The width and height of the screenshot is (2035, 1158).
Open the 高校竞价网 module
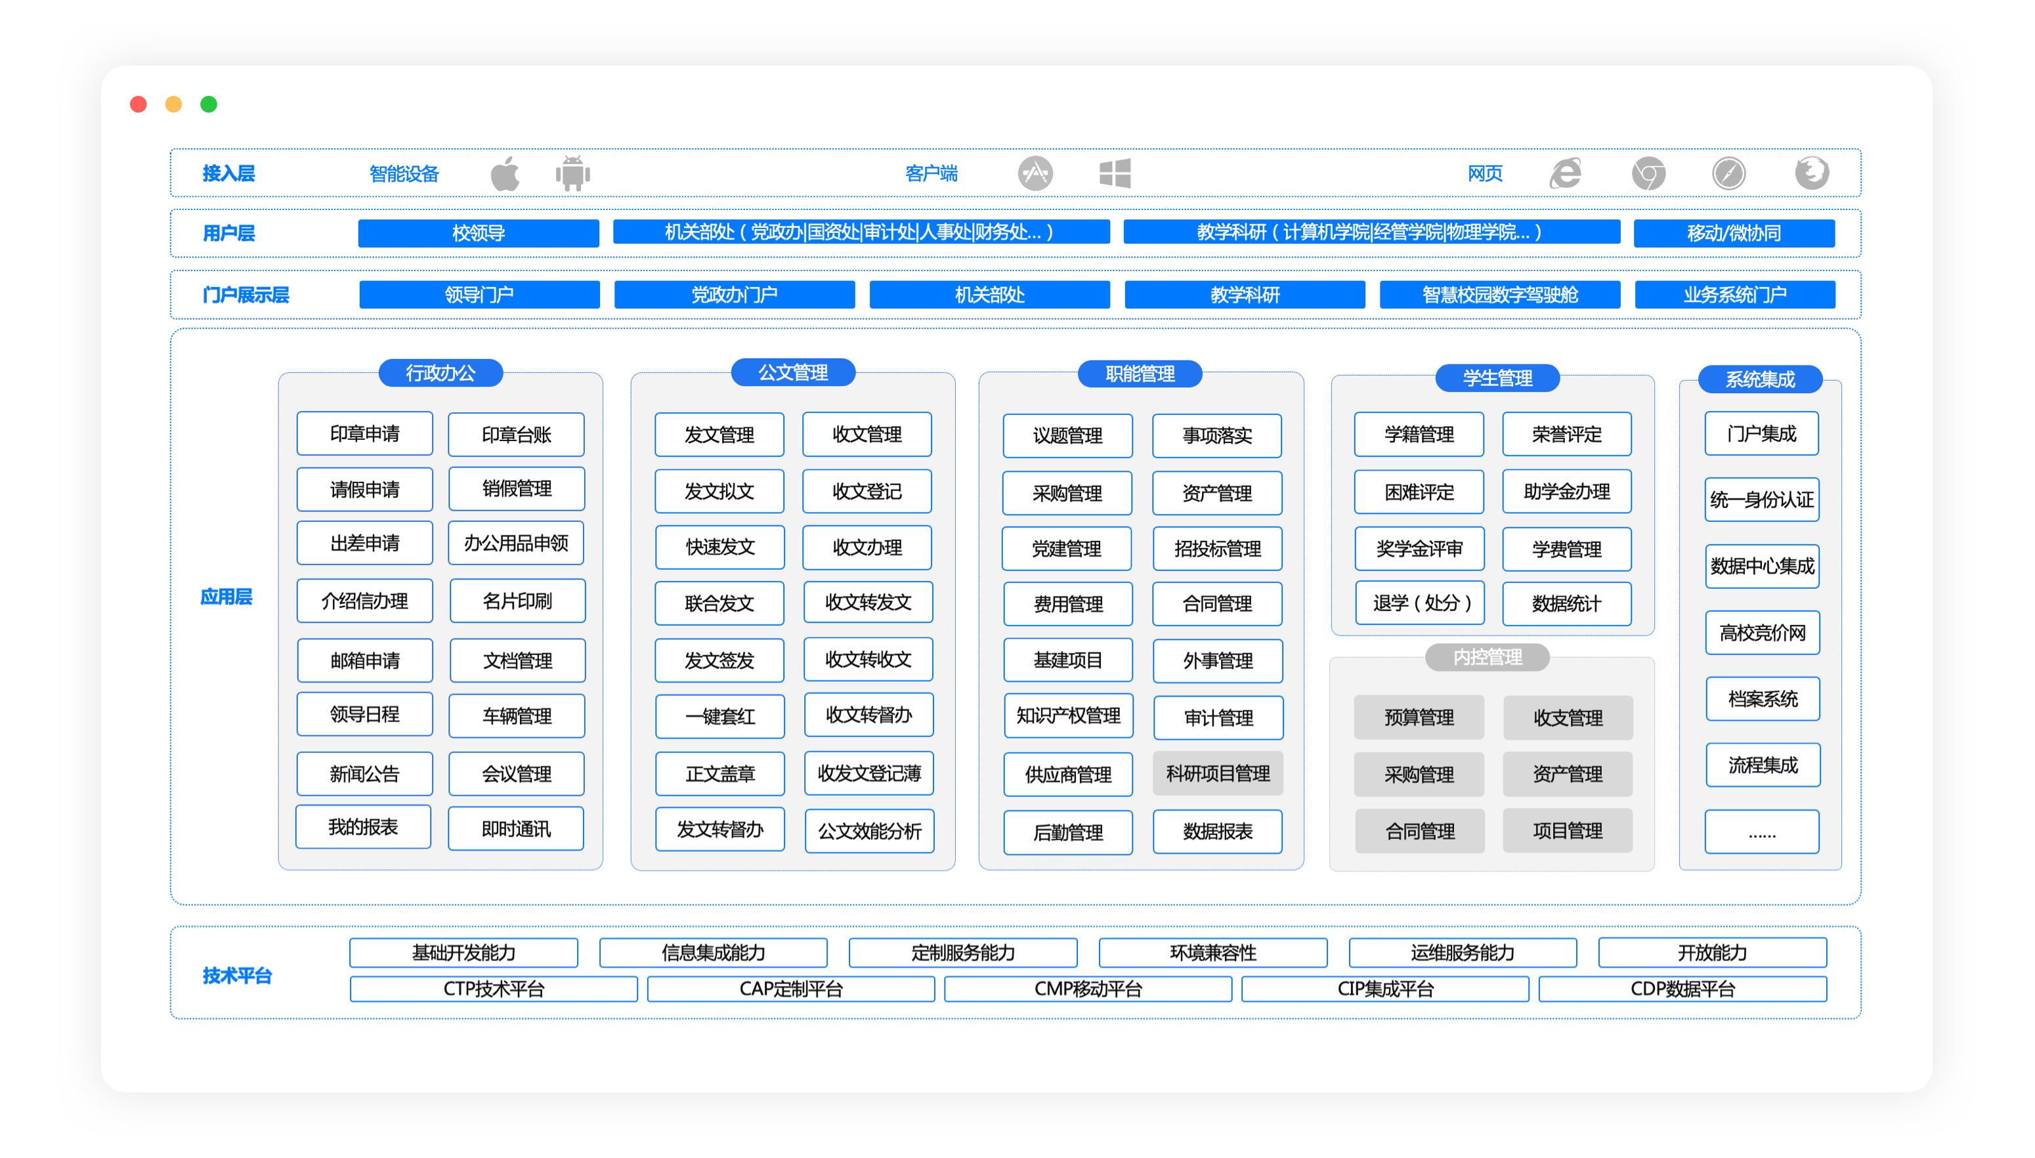(x=1762, y=633)
